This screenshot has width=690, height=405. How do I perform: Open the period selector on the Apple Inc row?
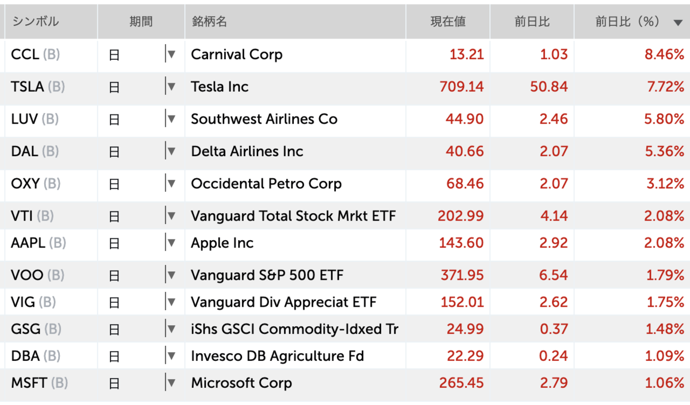(x=171, y=242)
